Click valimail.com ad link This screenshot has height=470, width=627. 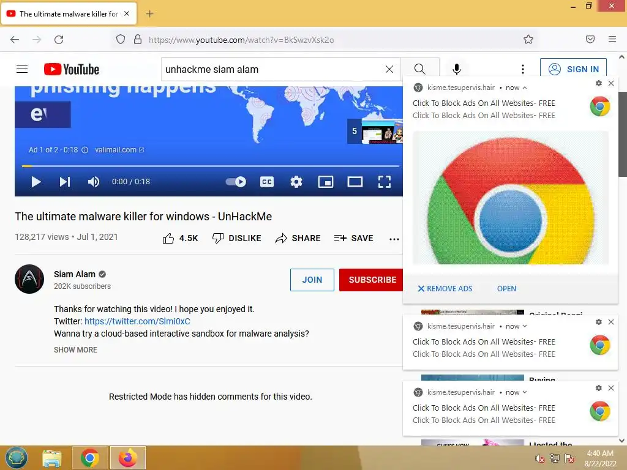click(x=119, y=150)
